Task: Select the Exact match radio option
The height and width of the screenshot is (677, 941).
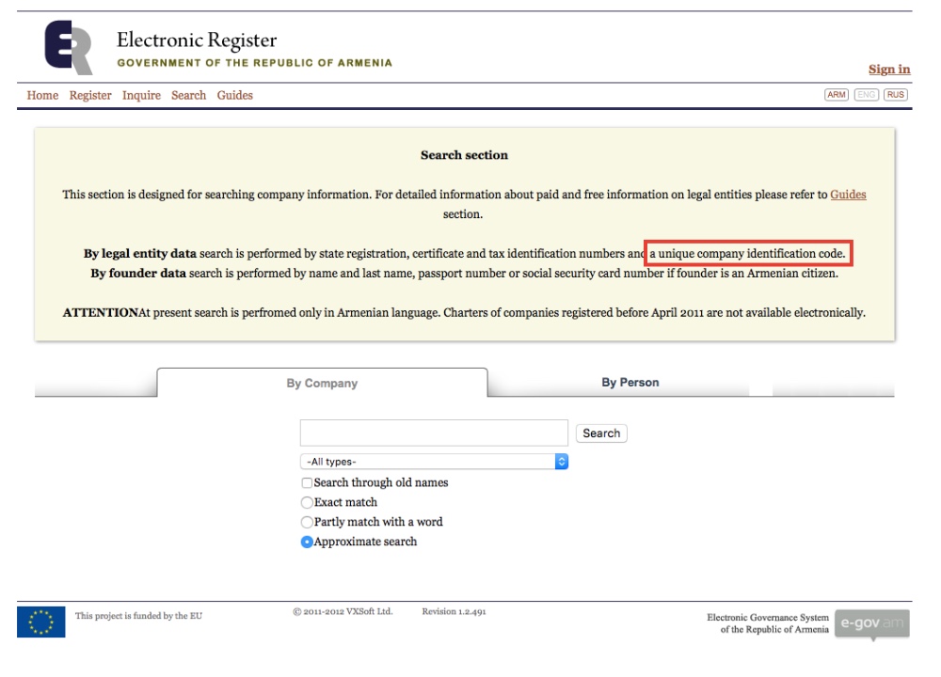Action: 307,502
